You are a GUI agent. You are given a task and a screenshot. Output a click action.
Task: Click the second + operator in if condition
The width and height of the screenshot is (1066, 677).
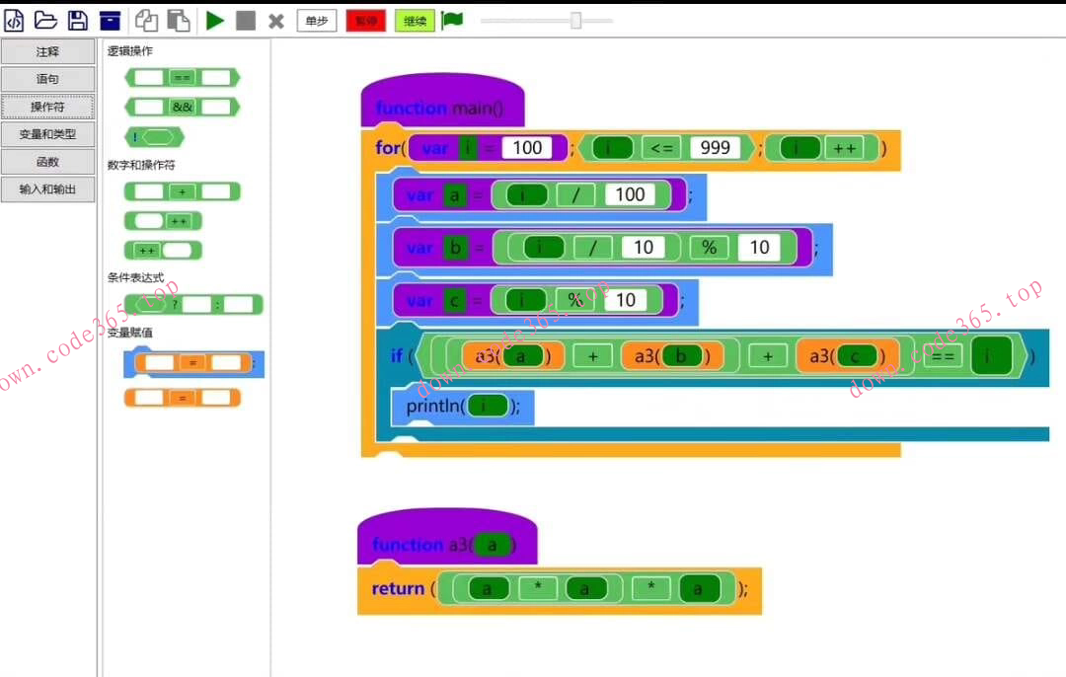(768, 356)
